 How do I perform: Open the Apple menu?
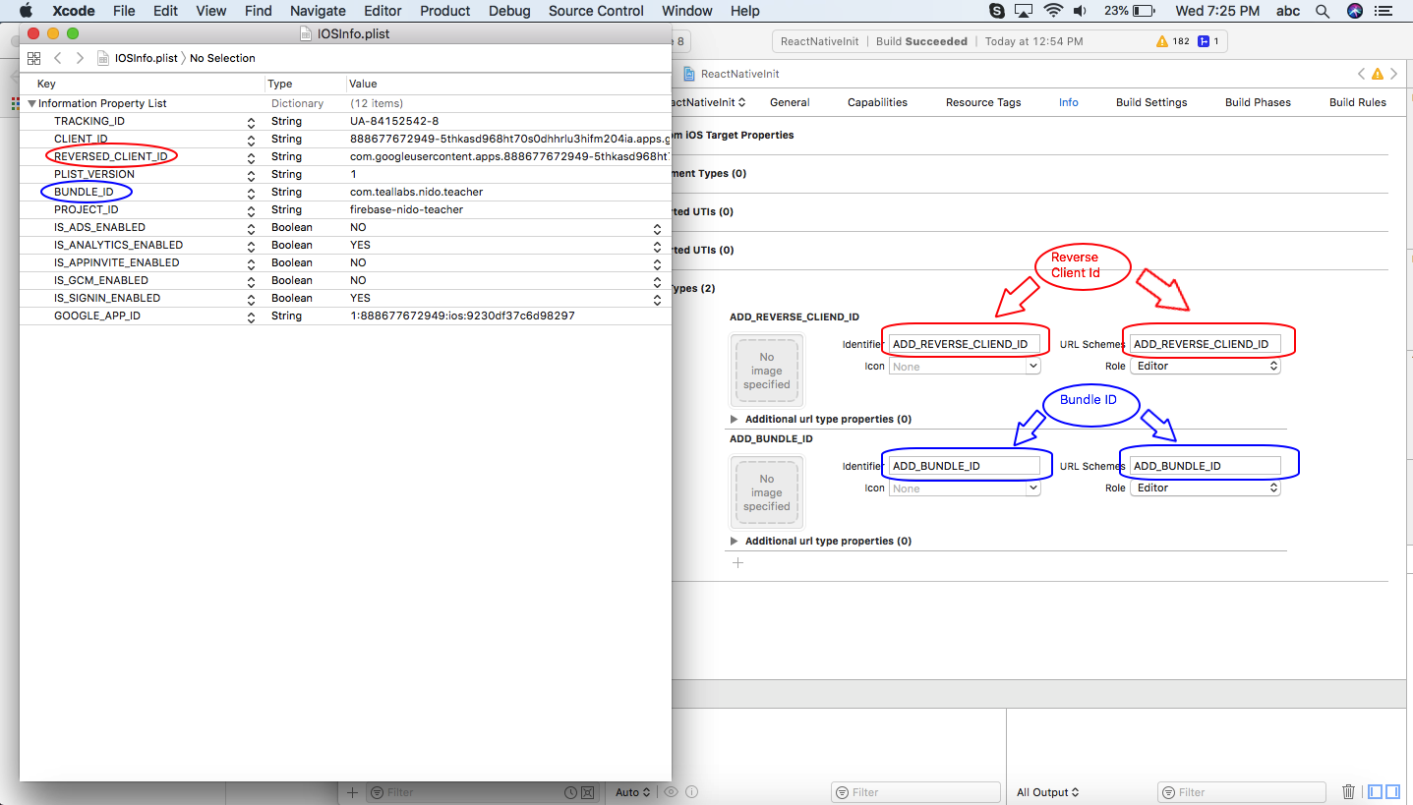pos(27,11)
